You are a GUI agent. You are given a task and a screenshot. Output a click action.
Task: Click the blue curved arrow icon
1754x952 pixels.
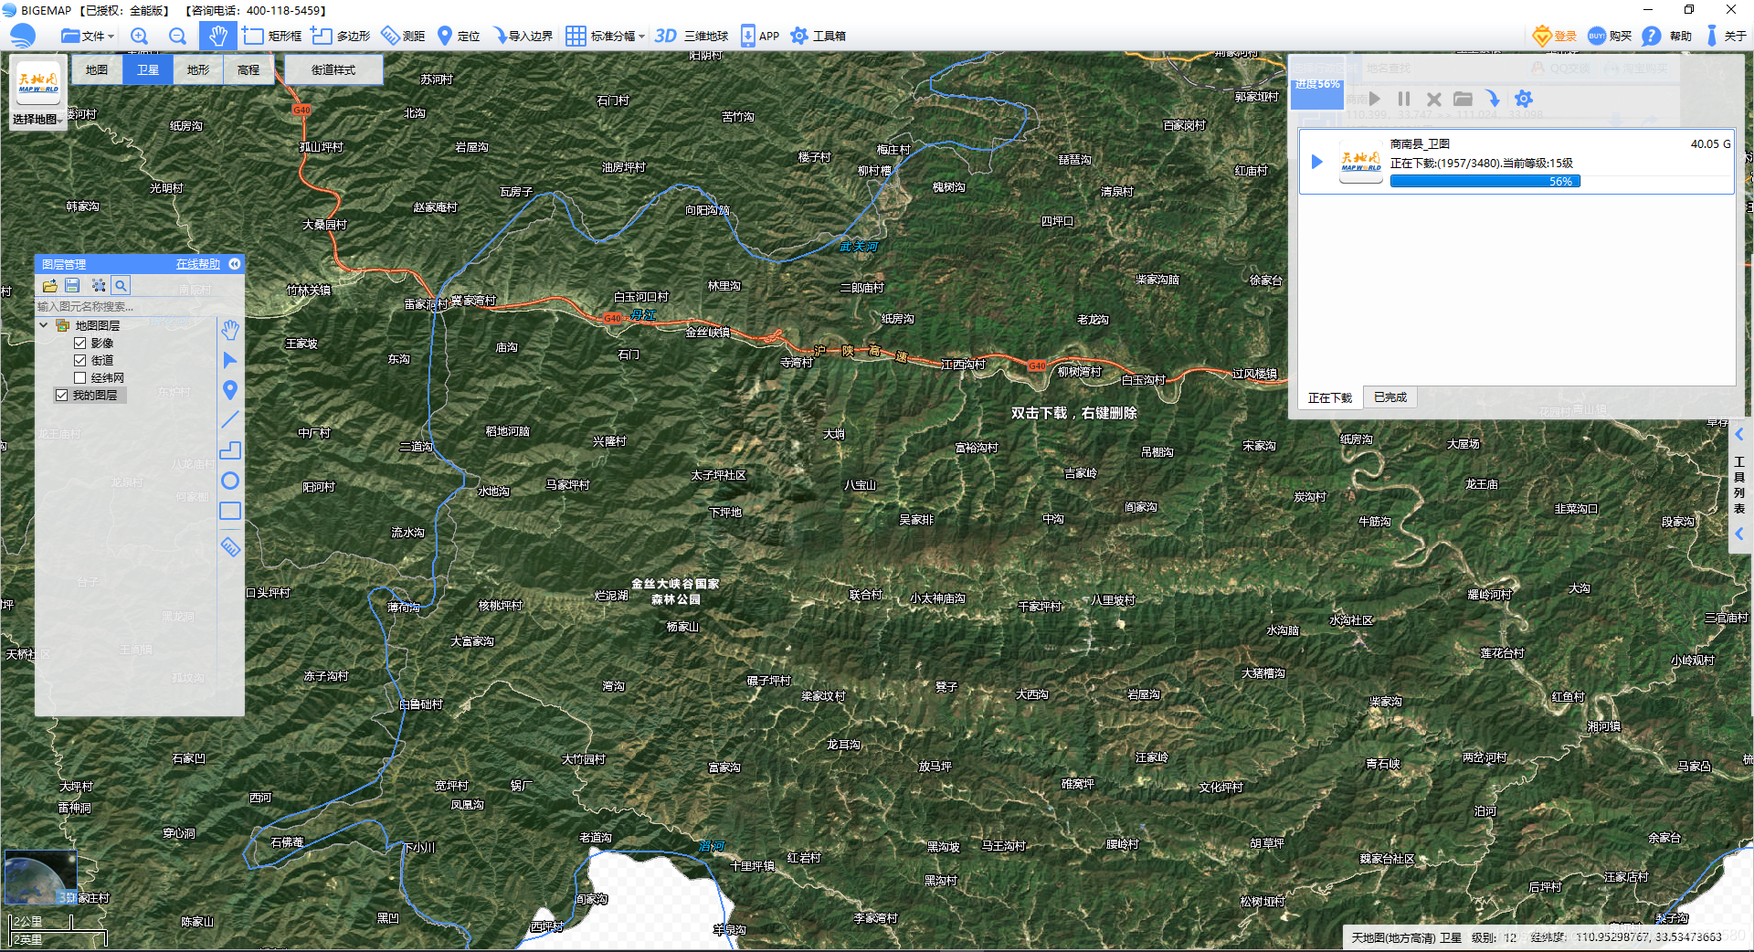[x=1493, y=99]
